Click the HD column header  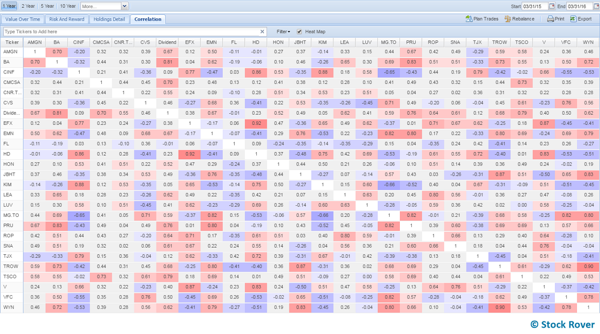[255, 42]
